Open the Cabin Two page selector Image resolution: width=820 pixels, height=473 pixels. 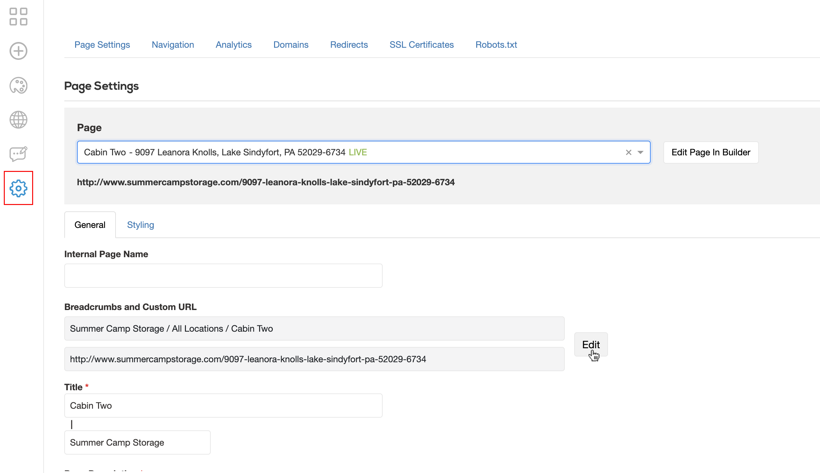(351, 152)
